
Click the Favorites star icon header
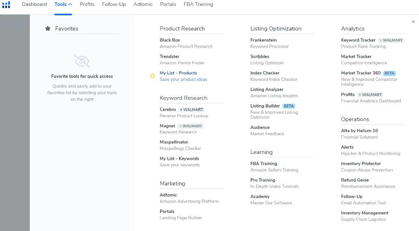click(48, 28)
